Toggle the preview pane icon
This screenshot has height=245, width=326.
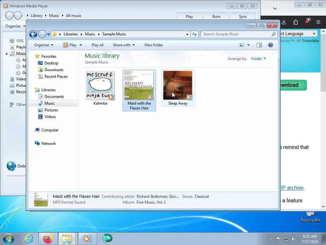[x=259, y=45]
